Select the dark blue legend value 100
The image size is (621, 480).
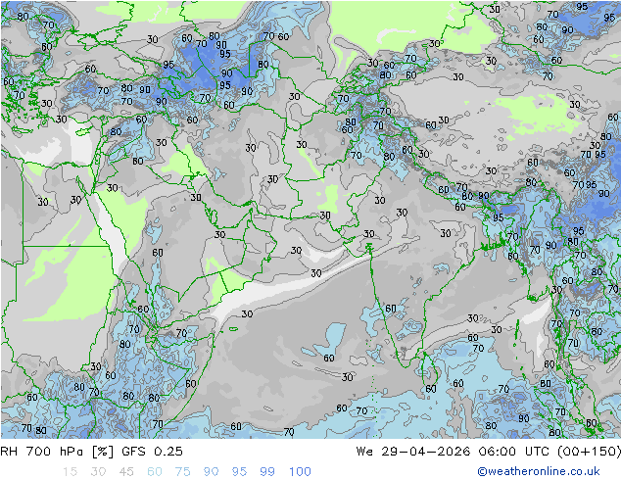(x=300, y=471)
